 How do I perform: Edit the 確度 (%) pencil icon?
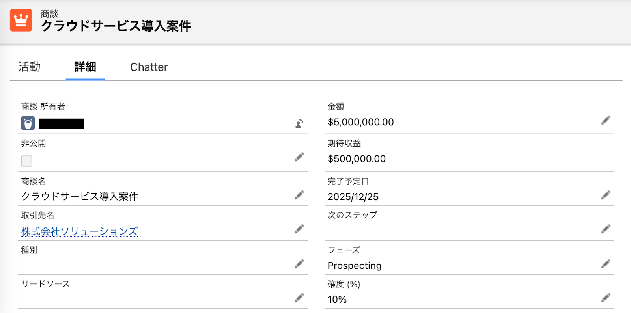click(606, 297)
